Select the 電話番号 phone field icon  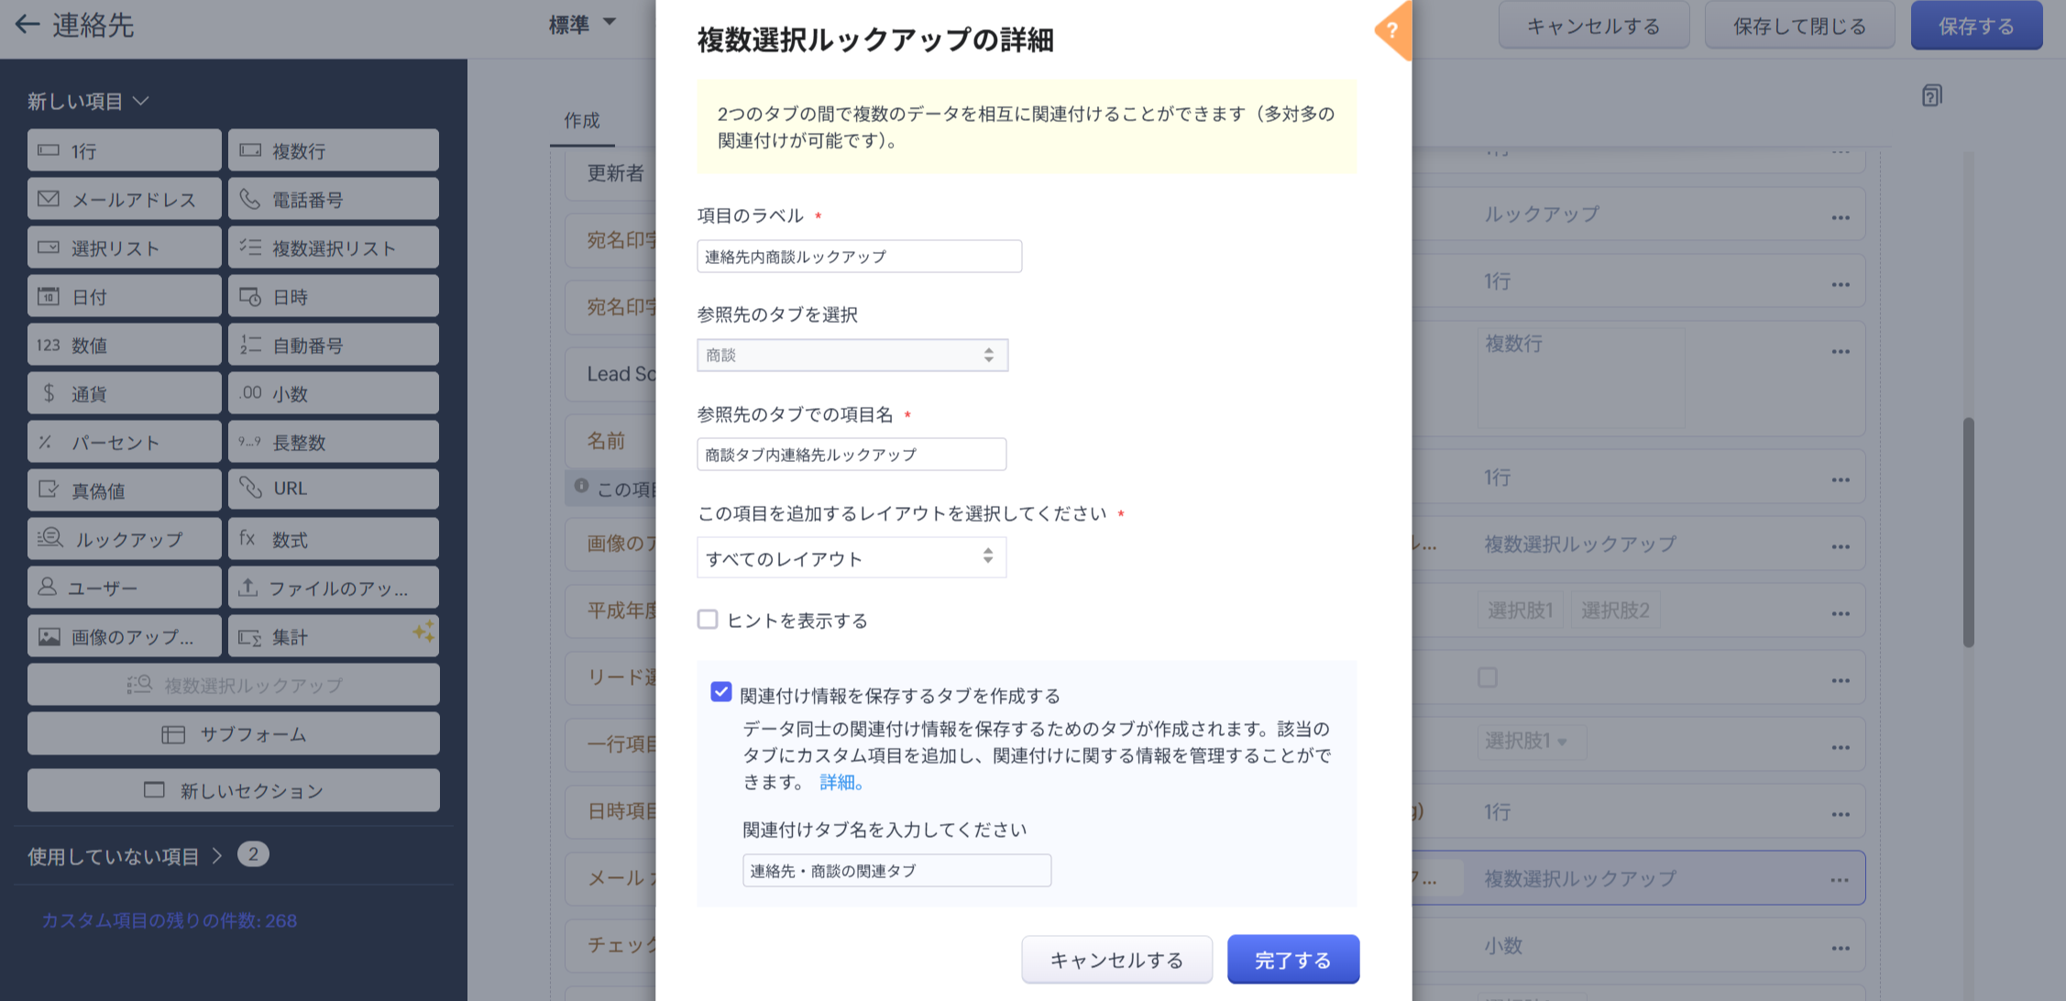pos(249,199)
